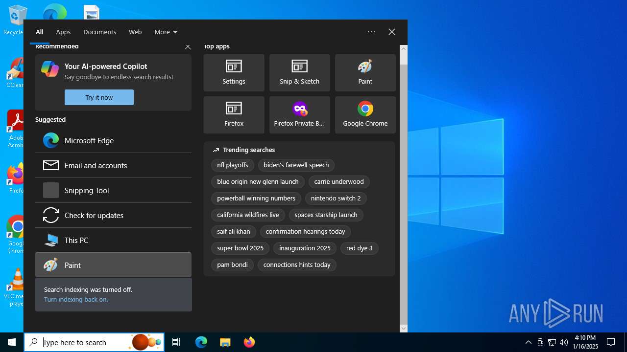Open Microsoft Edge suggestion
This screenshot has width=627, height=352.
pos(113,141)
